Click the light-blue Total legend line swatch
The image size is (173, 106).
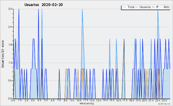[124, 7]
